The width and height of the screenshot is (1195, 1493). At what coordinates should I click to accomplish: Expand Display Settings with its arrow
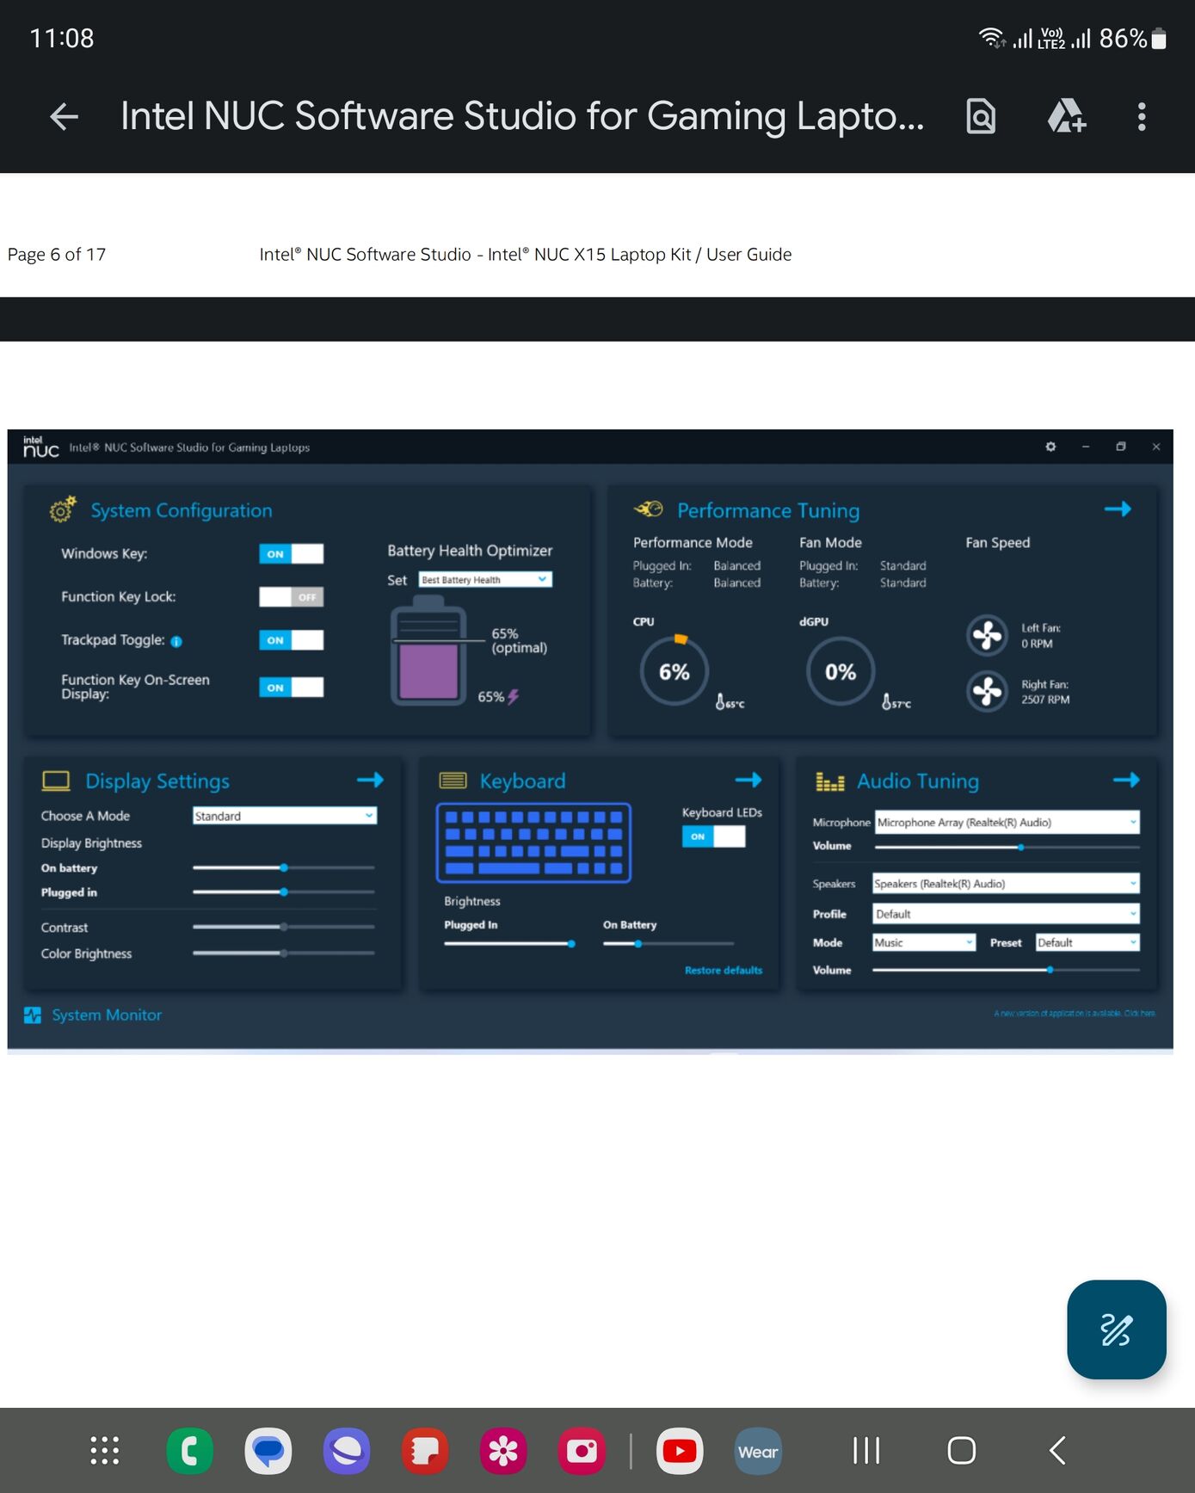coord(370,780)
